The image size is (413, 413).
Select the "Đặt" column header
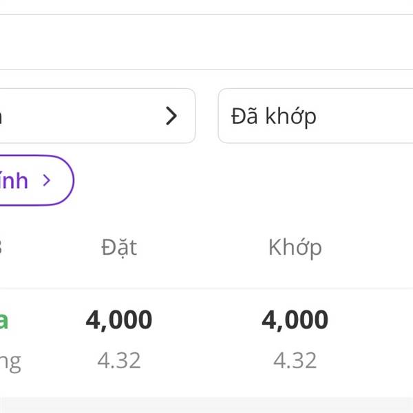(119, 247)
